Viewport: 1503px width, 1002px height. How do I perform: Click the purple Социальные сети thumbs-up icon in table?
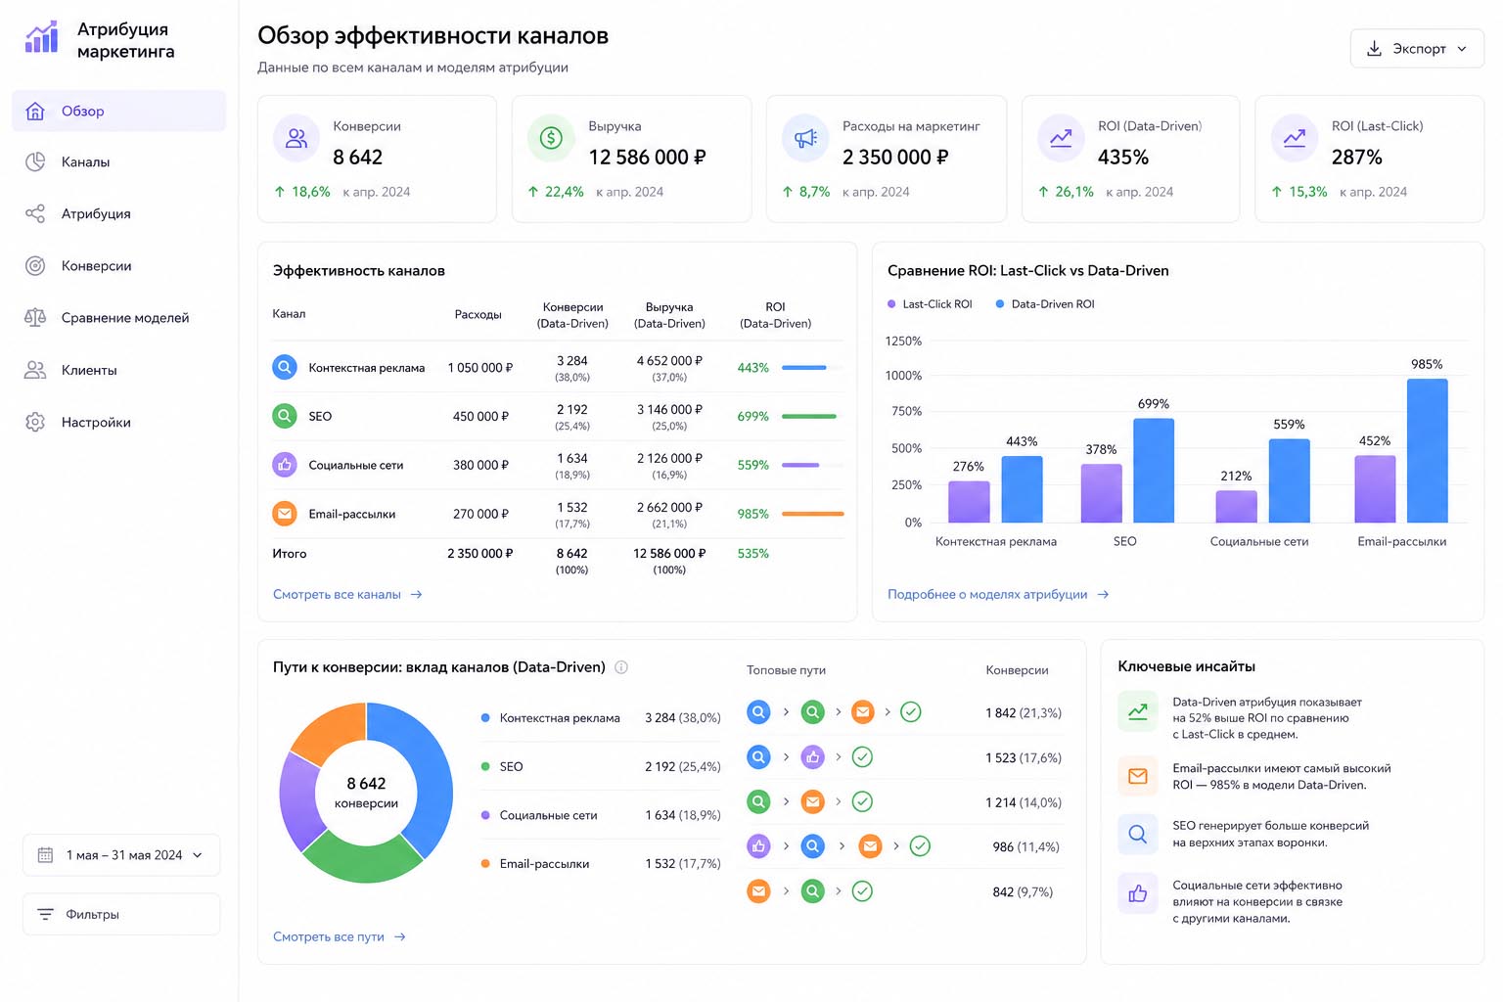click(x=285, y=465)
